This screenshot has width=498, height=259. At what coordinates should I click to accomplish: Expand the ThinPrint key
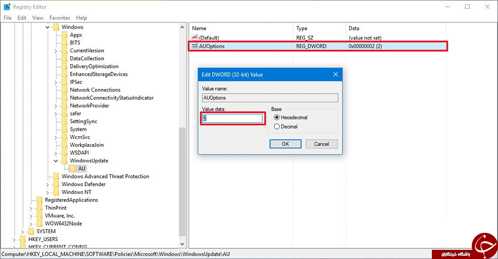[31, 208]
